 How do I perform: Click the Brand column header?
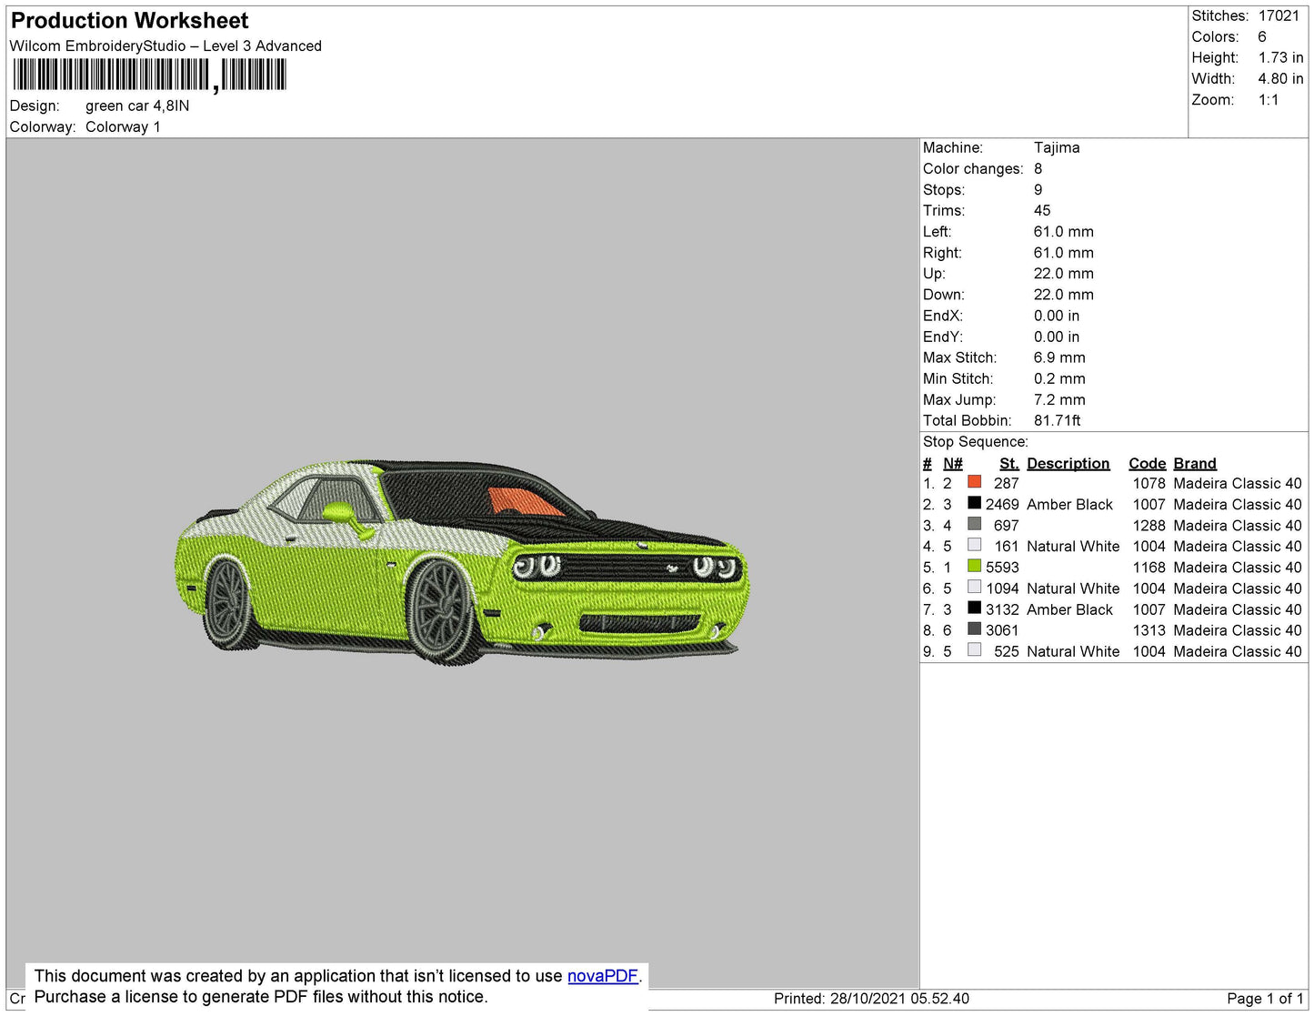[x=1195, y=463]
